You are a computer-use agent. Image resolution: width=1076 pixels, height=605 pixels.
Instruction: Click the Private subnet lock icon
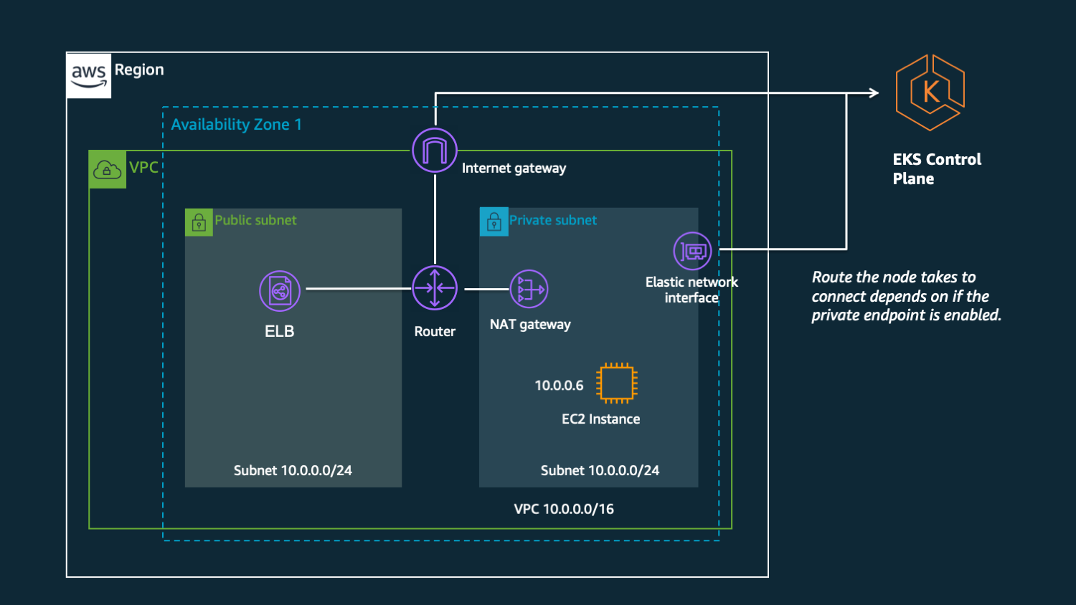[494, 222]
